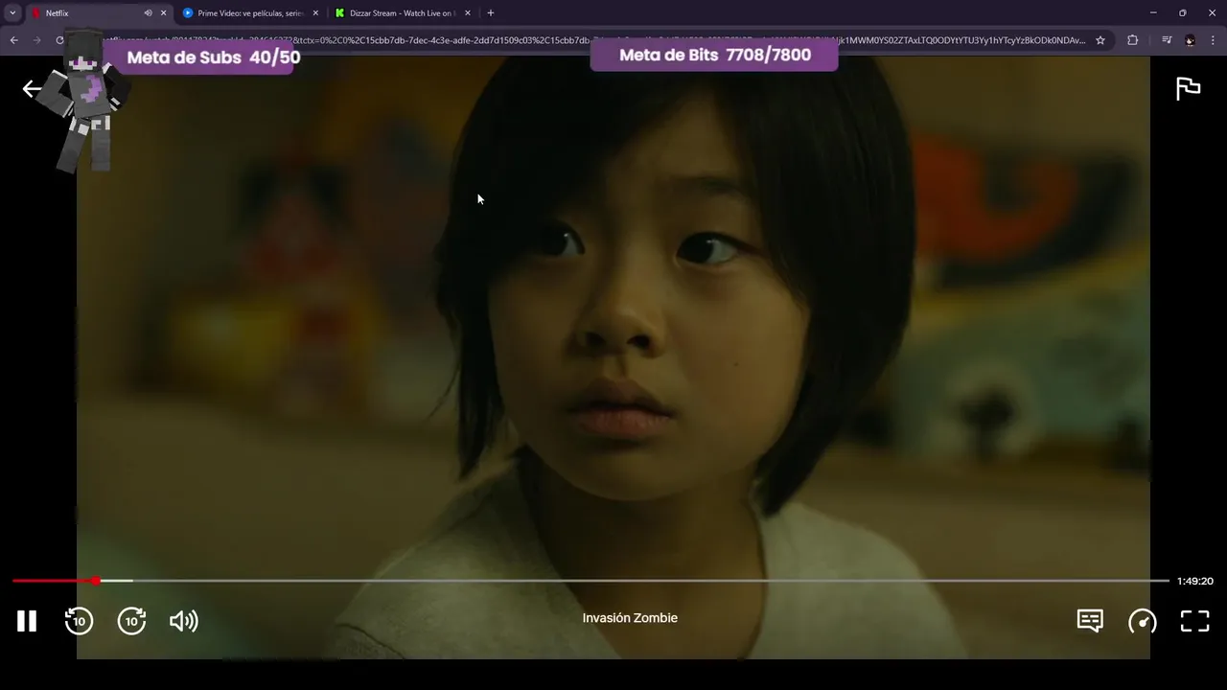The height and width of the screenshot is (690, 1227).
Task: Close the Dizzar Stream tab
Action: coord(468,13)
